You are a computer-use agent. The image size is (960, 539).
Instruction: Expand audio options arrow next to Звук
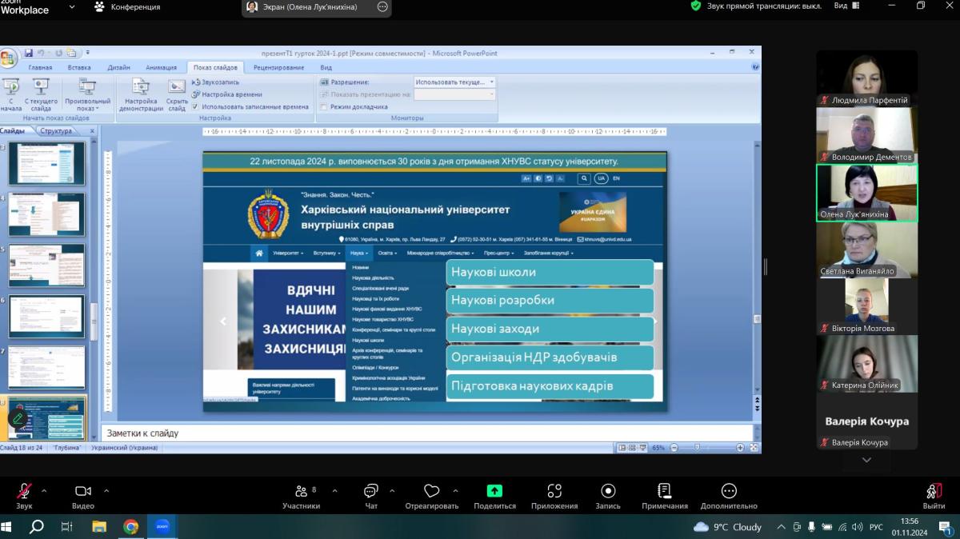[x=44, y=490]
